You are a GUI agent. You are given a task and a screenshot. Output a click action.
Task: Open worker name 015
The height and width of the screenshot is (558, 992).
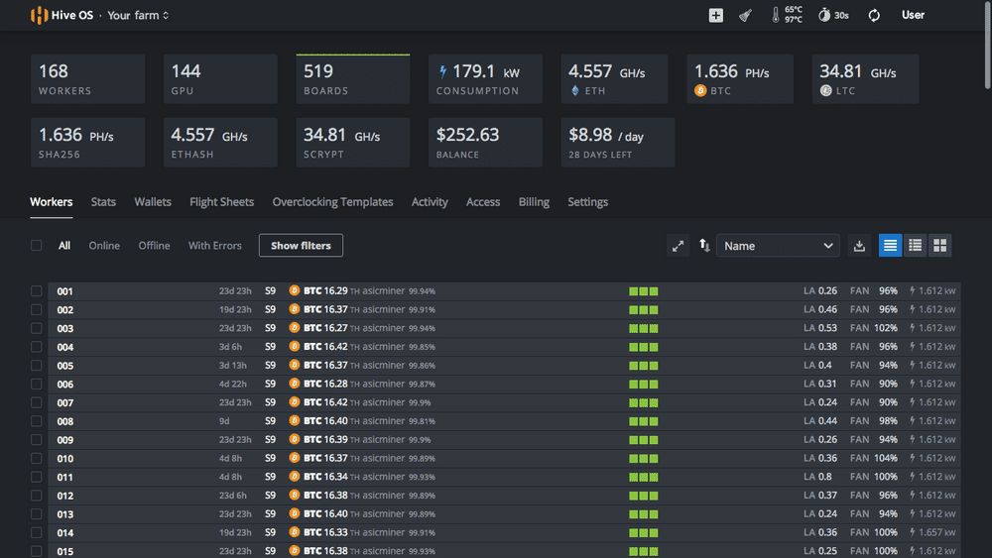(x=65, y=551)
